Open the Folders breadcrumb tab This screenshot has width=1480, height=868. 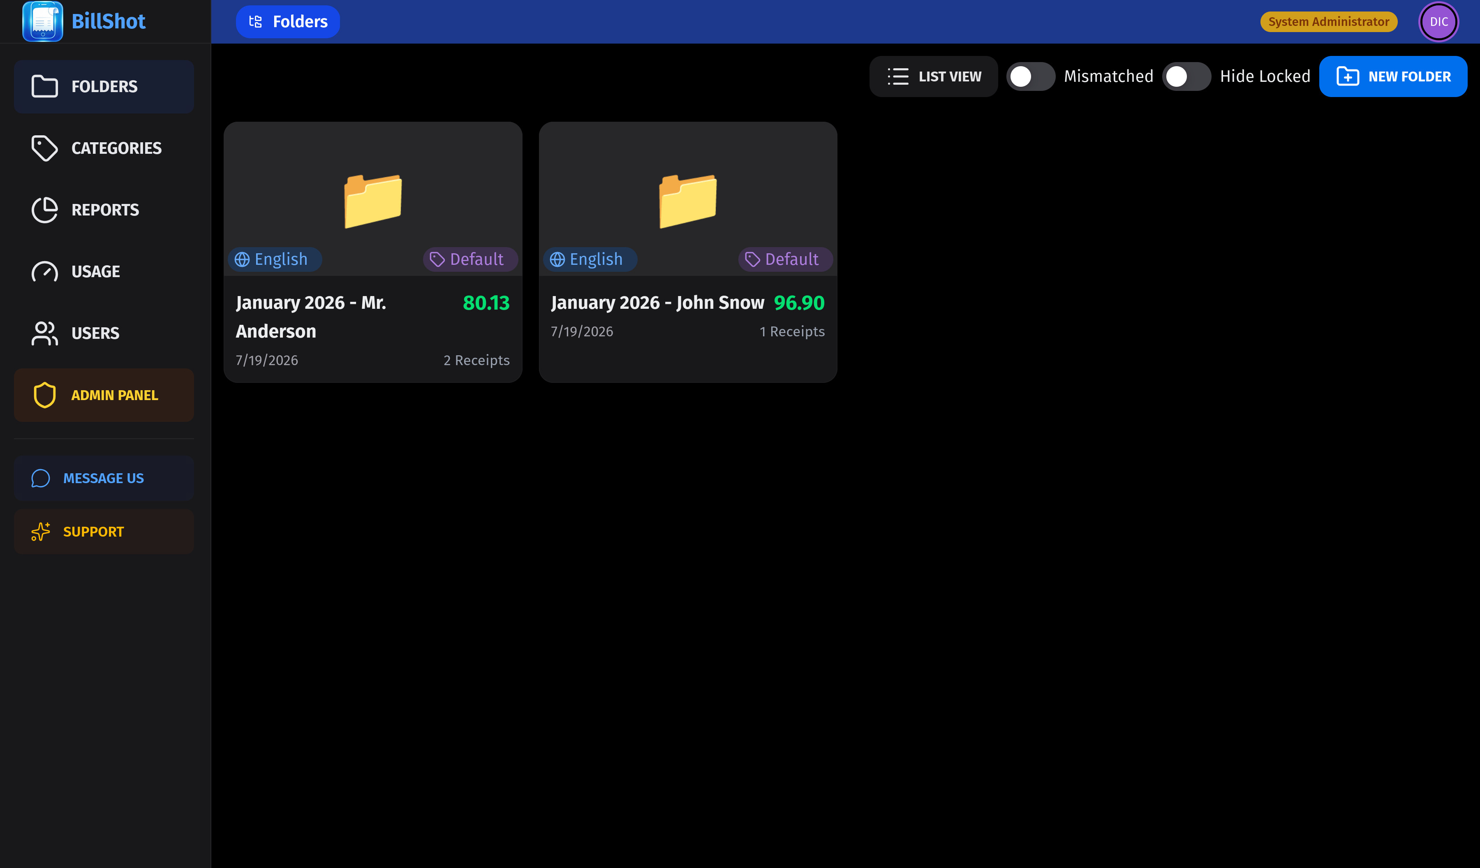(288, 22)
